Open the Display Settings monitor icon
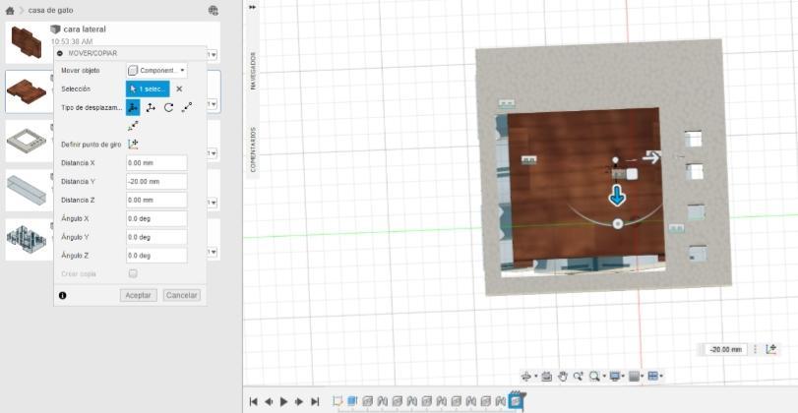Viewport: 798px width, 413px height. pos(614,377)
